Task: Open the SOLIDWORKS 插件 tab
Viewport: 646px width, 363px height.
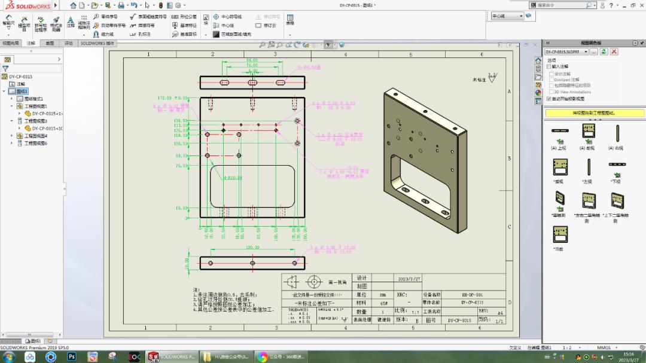Action: 97,42
